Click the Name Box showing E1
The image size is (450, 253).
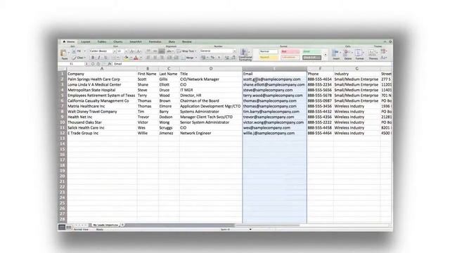[x=72, y=64]
